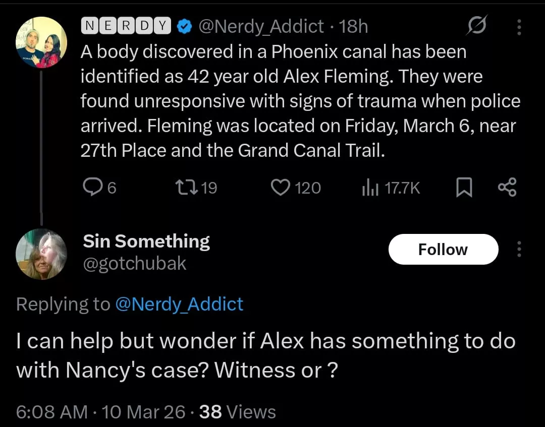Open the 6:08 AM timestamp
545x427 pixels.
click(x=52, y=412)
